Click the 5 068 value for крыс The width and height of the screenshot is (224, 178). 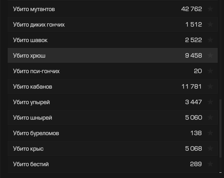pyautogui.click(x=194, y=149)
